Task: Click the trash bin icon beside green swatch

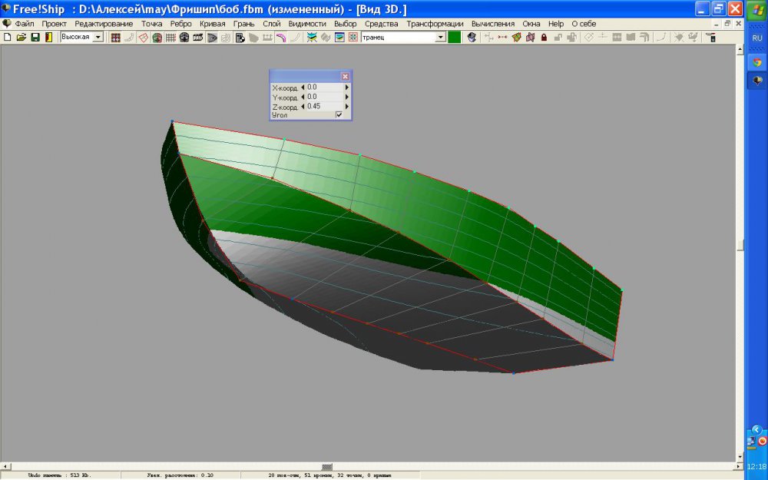Action: (x=471, y=37)
